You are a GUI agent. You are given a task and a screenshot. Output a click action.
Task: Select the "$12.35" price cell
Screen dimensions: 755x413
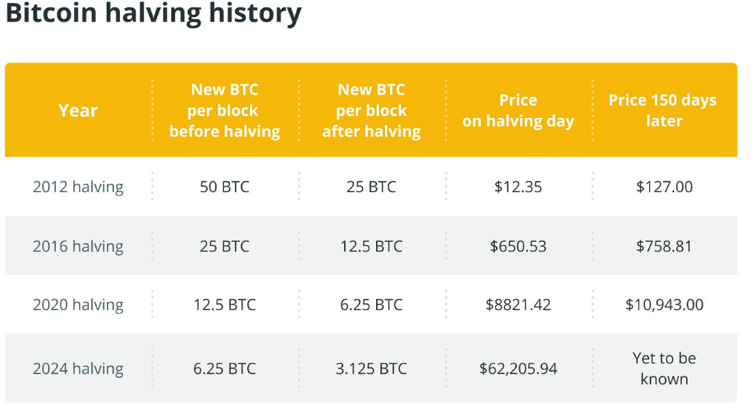[x=518, y=187]
